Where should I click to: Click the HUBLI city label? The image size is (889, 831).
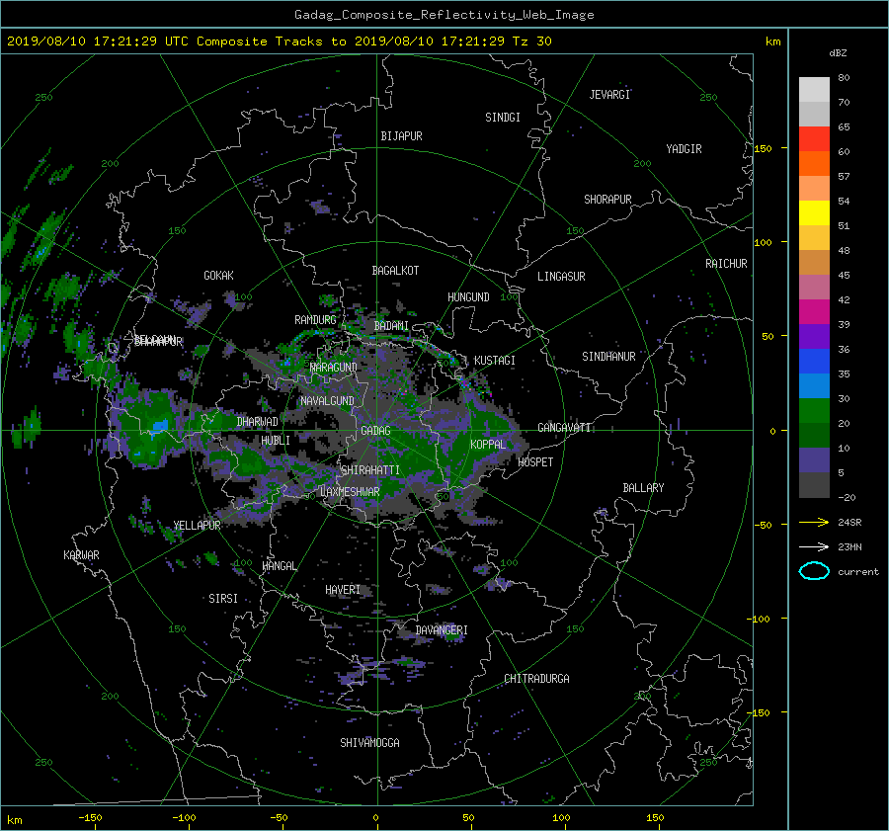pos(276,441)
